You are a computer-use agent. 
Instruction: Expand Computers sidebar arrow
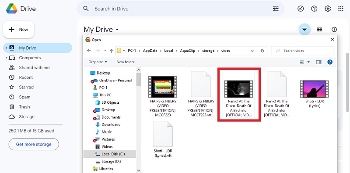tap(7, 58)
